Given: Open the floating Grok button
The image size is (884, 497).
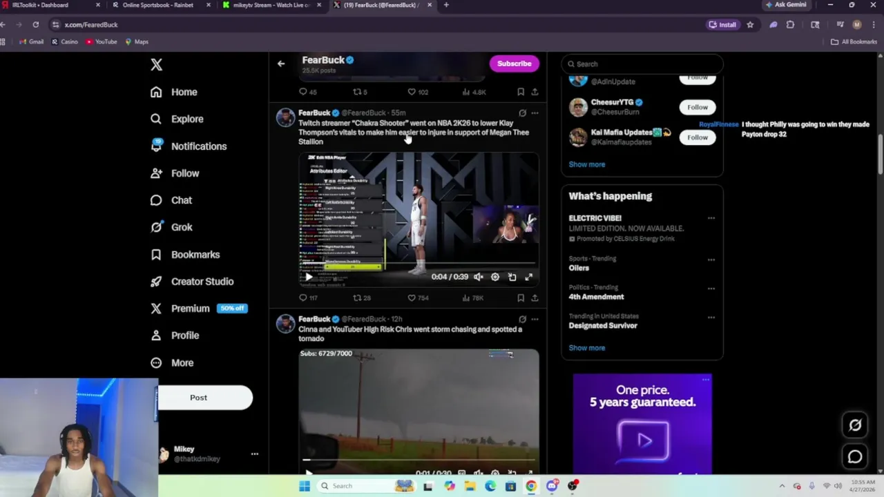Looking at the screenshot, I should (855, 426).
